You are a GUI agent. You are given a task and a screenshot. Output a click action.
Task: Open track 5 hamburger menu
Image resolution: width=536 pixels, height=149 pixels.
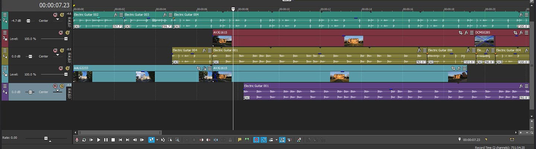pos(5,69)
